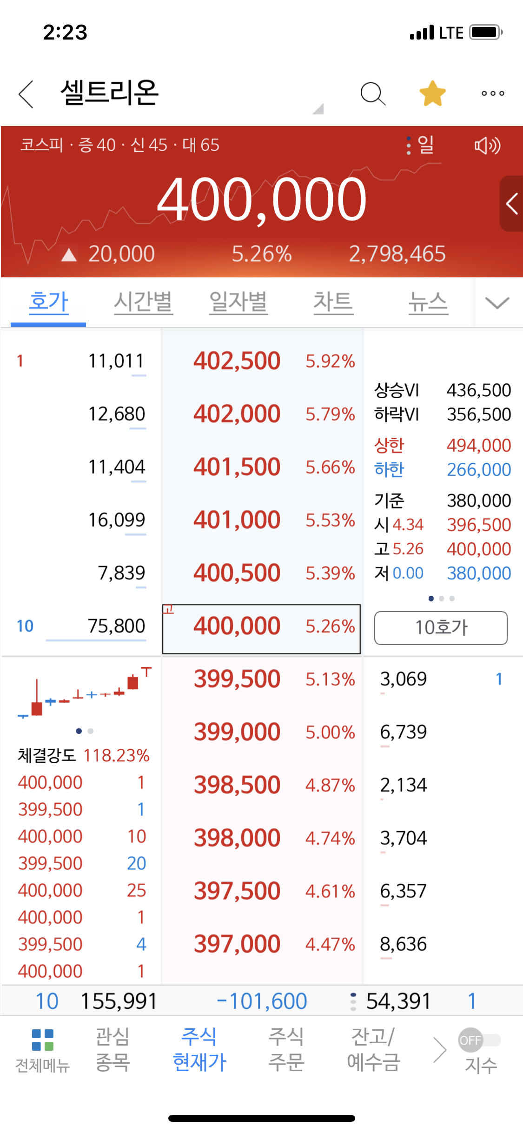Switch to the 차트 tab
Image resolution: width=523 pixels, height=1133 pixels.
[x=333, y=302]
